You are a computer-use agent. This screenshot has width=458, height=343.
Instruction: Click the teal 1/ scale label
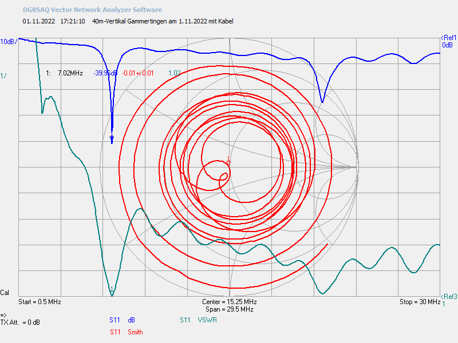tap(3, 76)
